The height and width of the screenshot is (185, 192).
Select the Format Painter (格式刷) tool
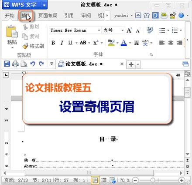[x=33, y=46]
